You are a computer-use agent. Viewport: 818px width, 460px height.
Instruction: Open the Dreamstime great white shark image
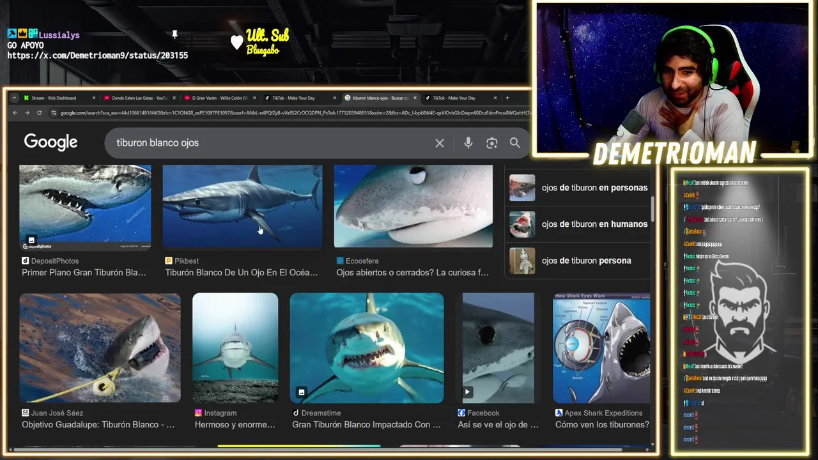pos(367,348)
